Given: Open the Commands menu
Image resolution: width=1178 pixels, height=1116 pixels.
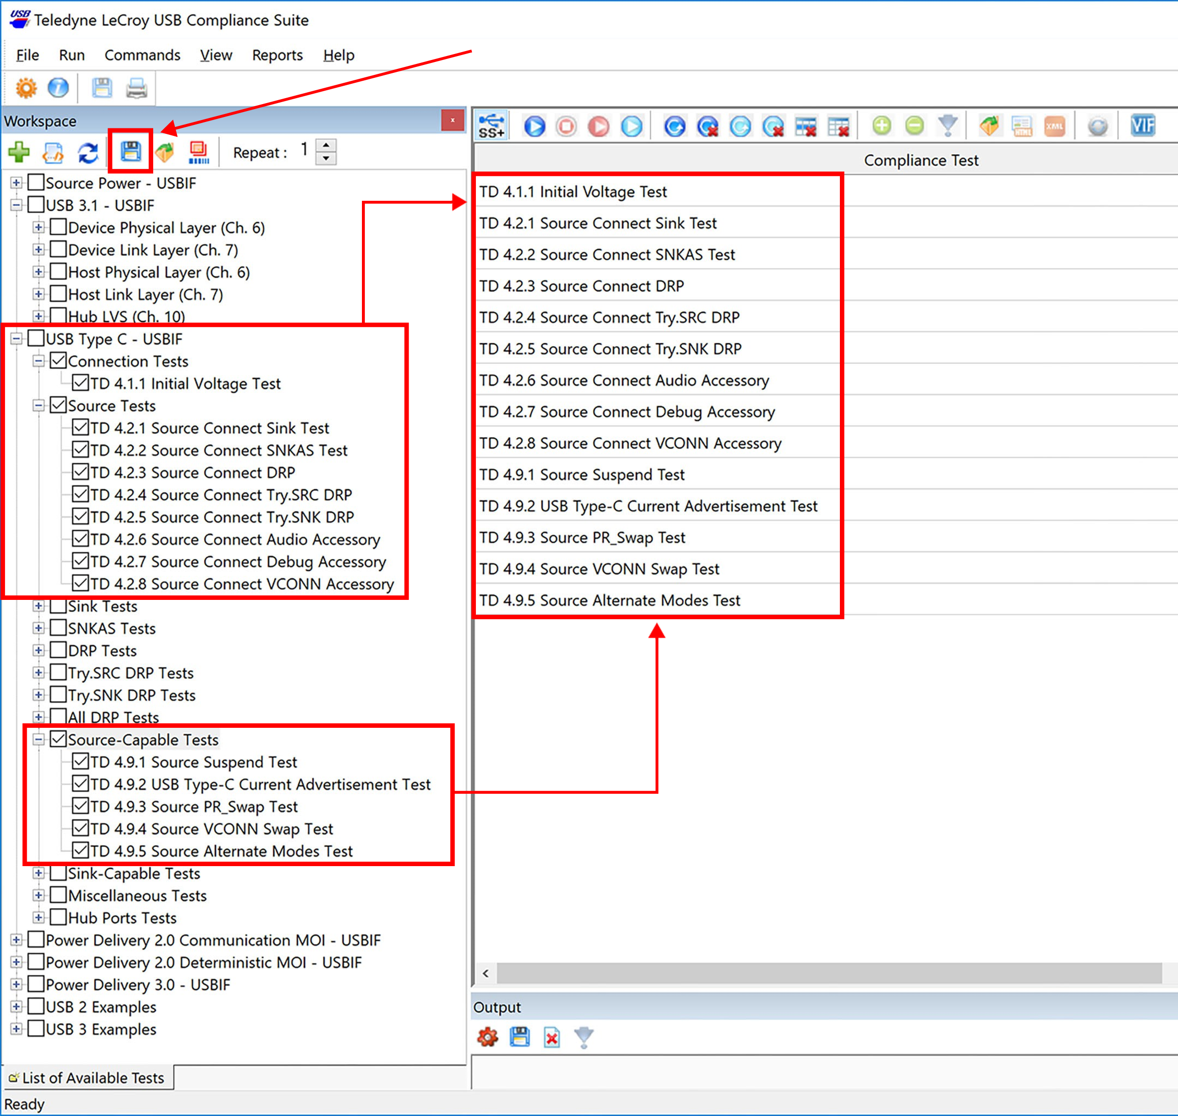Looking at the screenshot, I should tap(142, 56).
